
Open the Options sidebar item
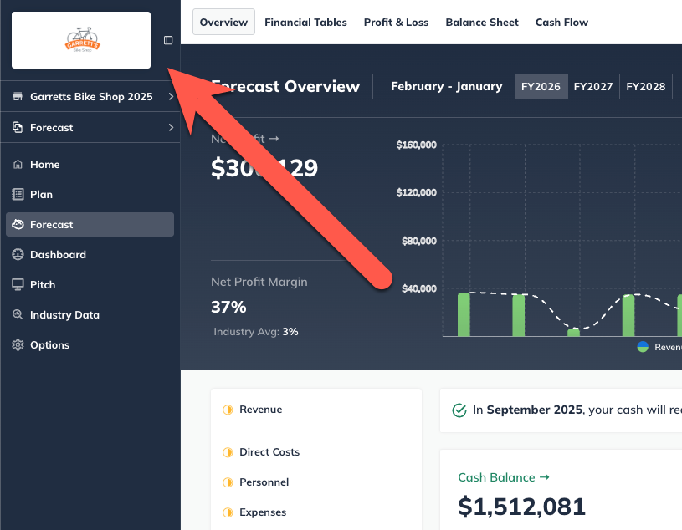coord(90,345)
